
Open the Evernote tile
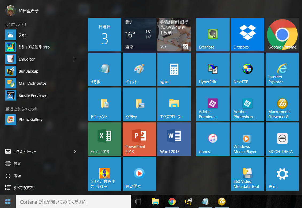[213, 35]
